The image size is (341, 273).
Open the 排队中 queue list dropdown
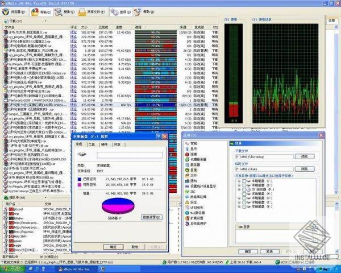(x=45, y=198)
